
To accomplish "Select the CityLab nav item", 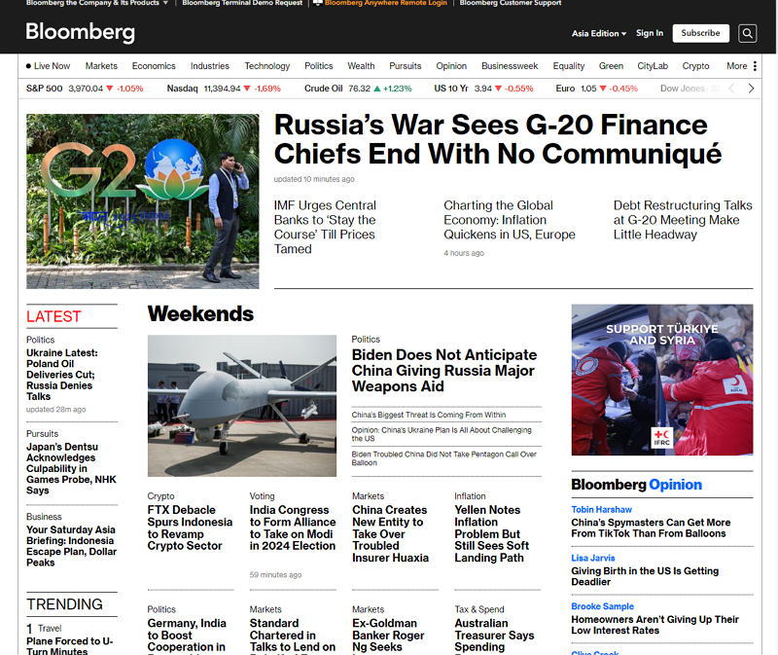I will click(x=653, y=66).
